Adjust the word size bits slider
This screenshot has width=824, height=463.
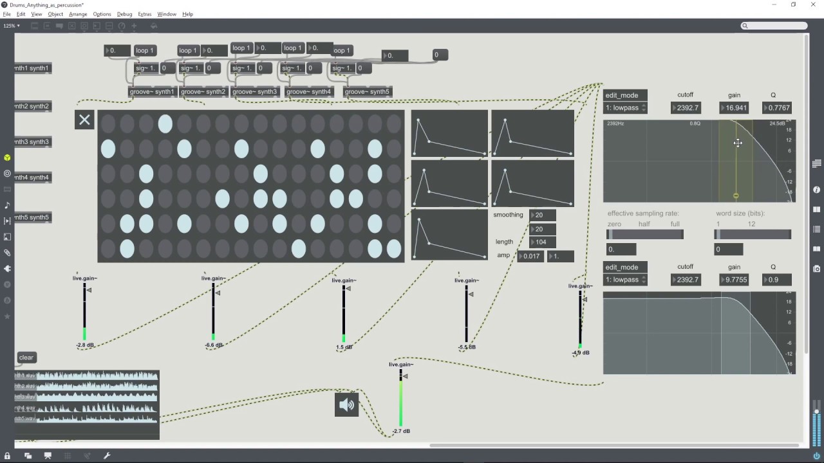(753, 235)
